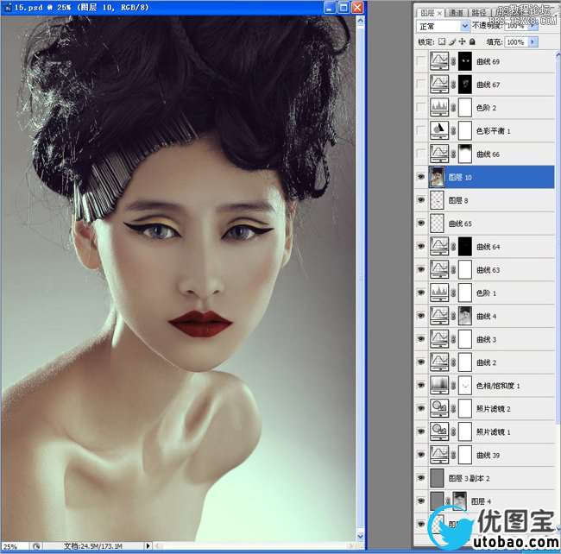Select the 曲线 64 layer name
This screenshot has width=561, height=554.
pos(489,247)
